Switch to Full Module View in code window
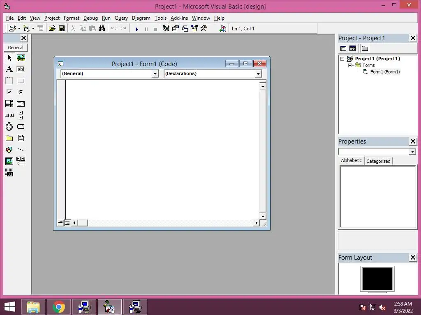The height and width of the screenshot is (315, 421). click(67, 223)
